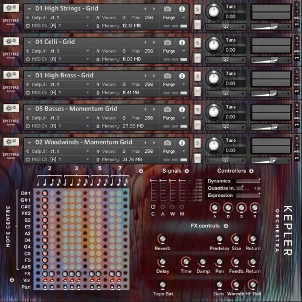302x302 pixels.
Task: Go to previous preset for 01 Celli
Action: coord(146,42)
